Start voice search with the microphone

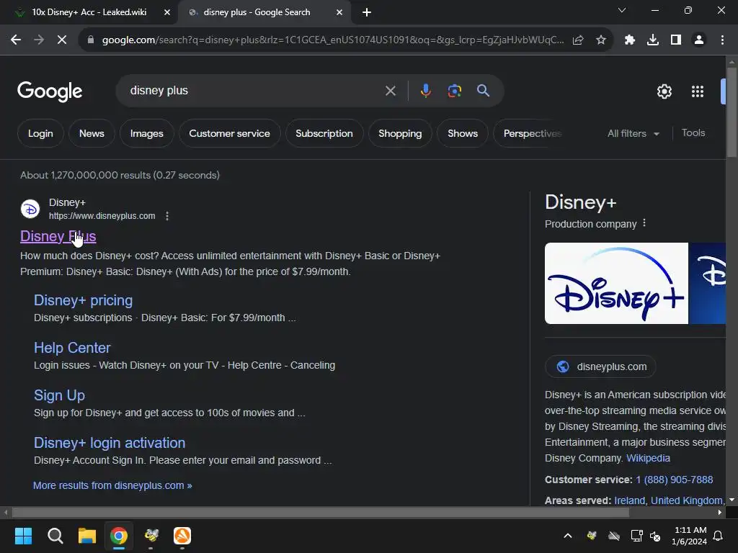[x=425, y=91]
